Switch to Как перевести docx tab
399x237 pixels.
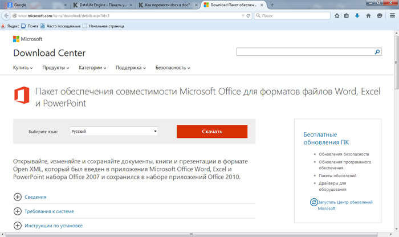coord(168,5)
